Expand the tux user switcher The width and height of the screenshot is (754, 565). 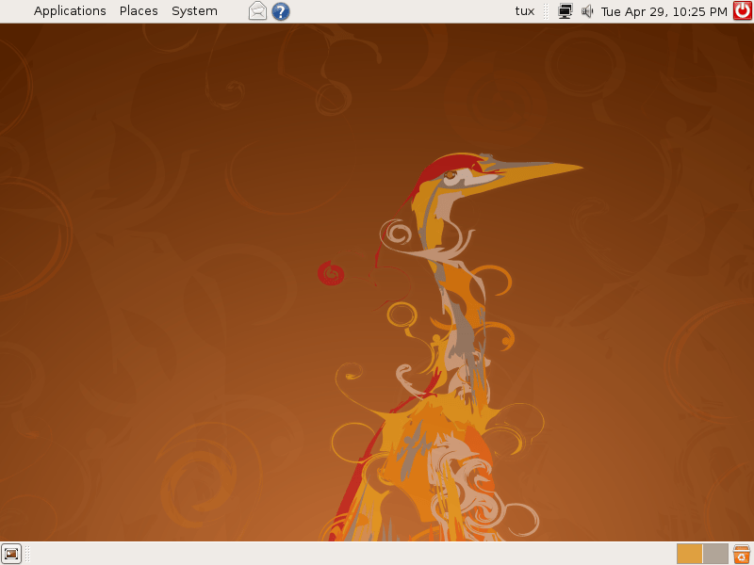coord(524,11)
